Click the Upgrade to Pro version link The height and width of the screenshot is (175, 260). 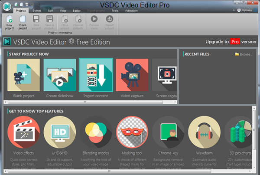tap(231, 42)
